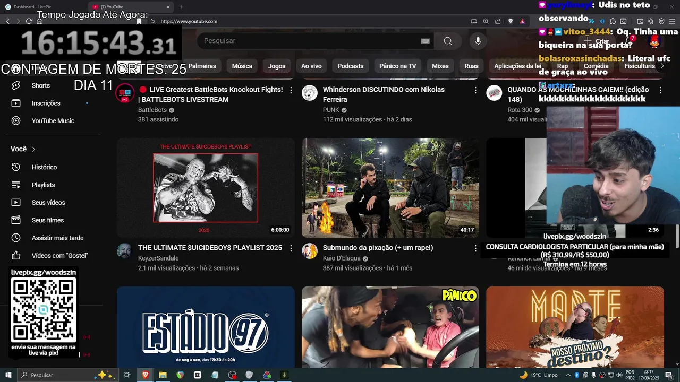
Task: Open the BattleBots channel avatar
Action: pos(125,93)
